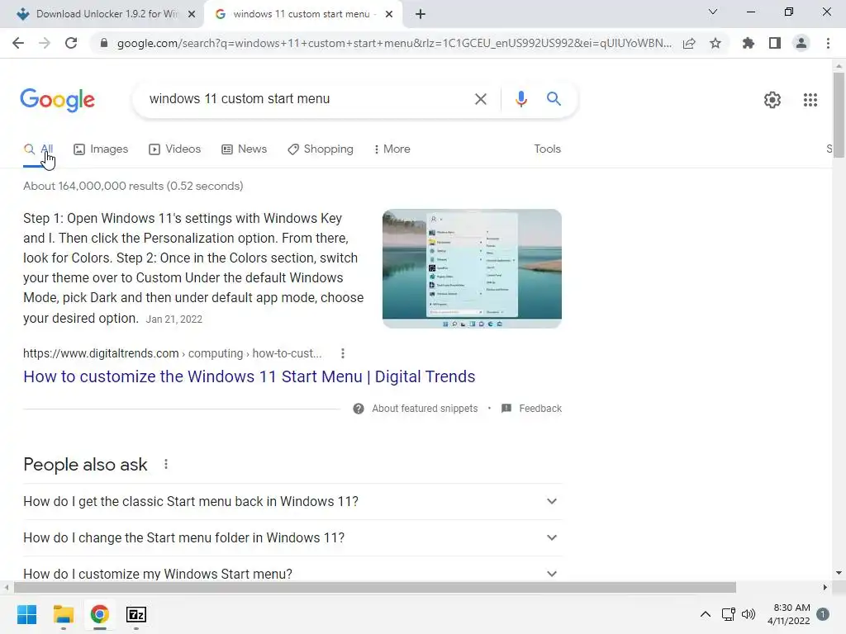Open the Extensions puzzle icon
The width and height of the screenshot is (846, 634).
coord(748,43)
